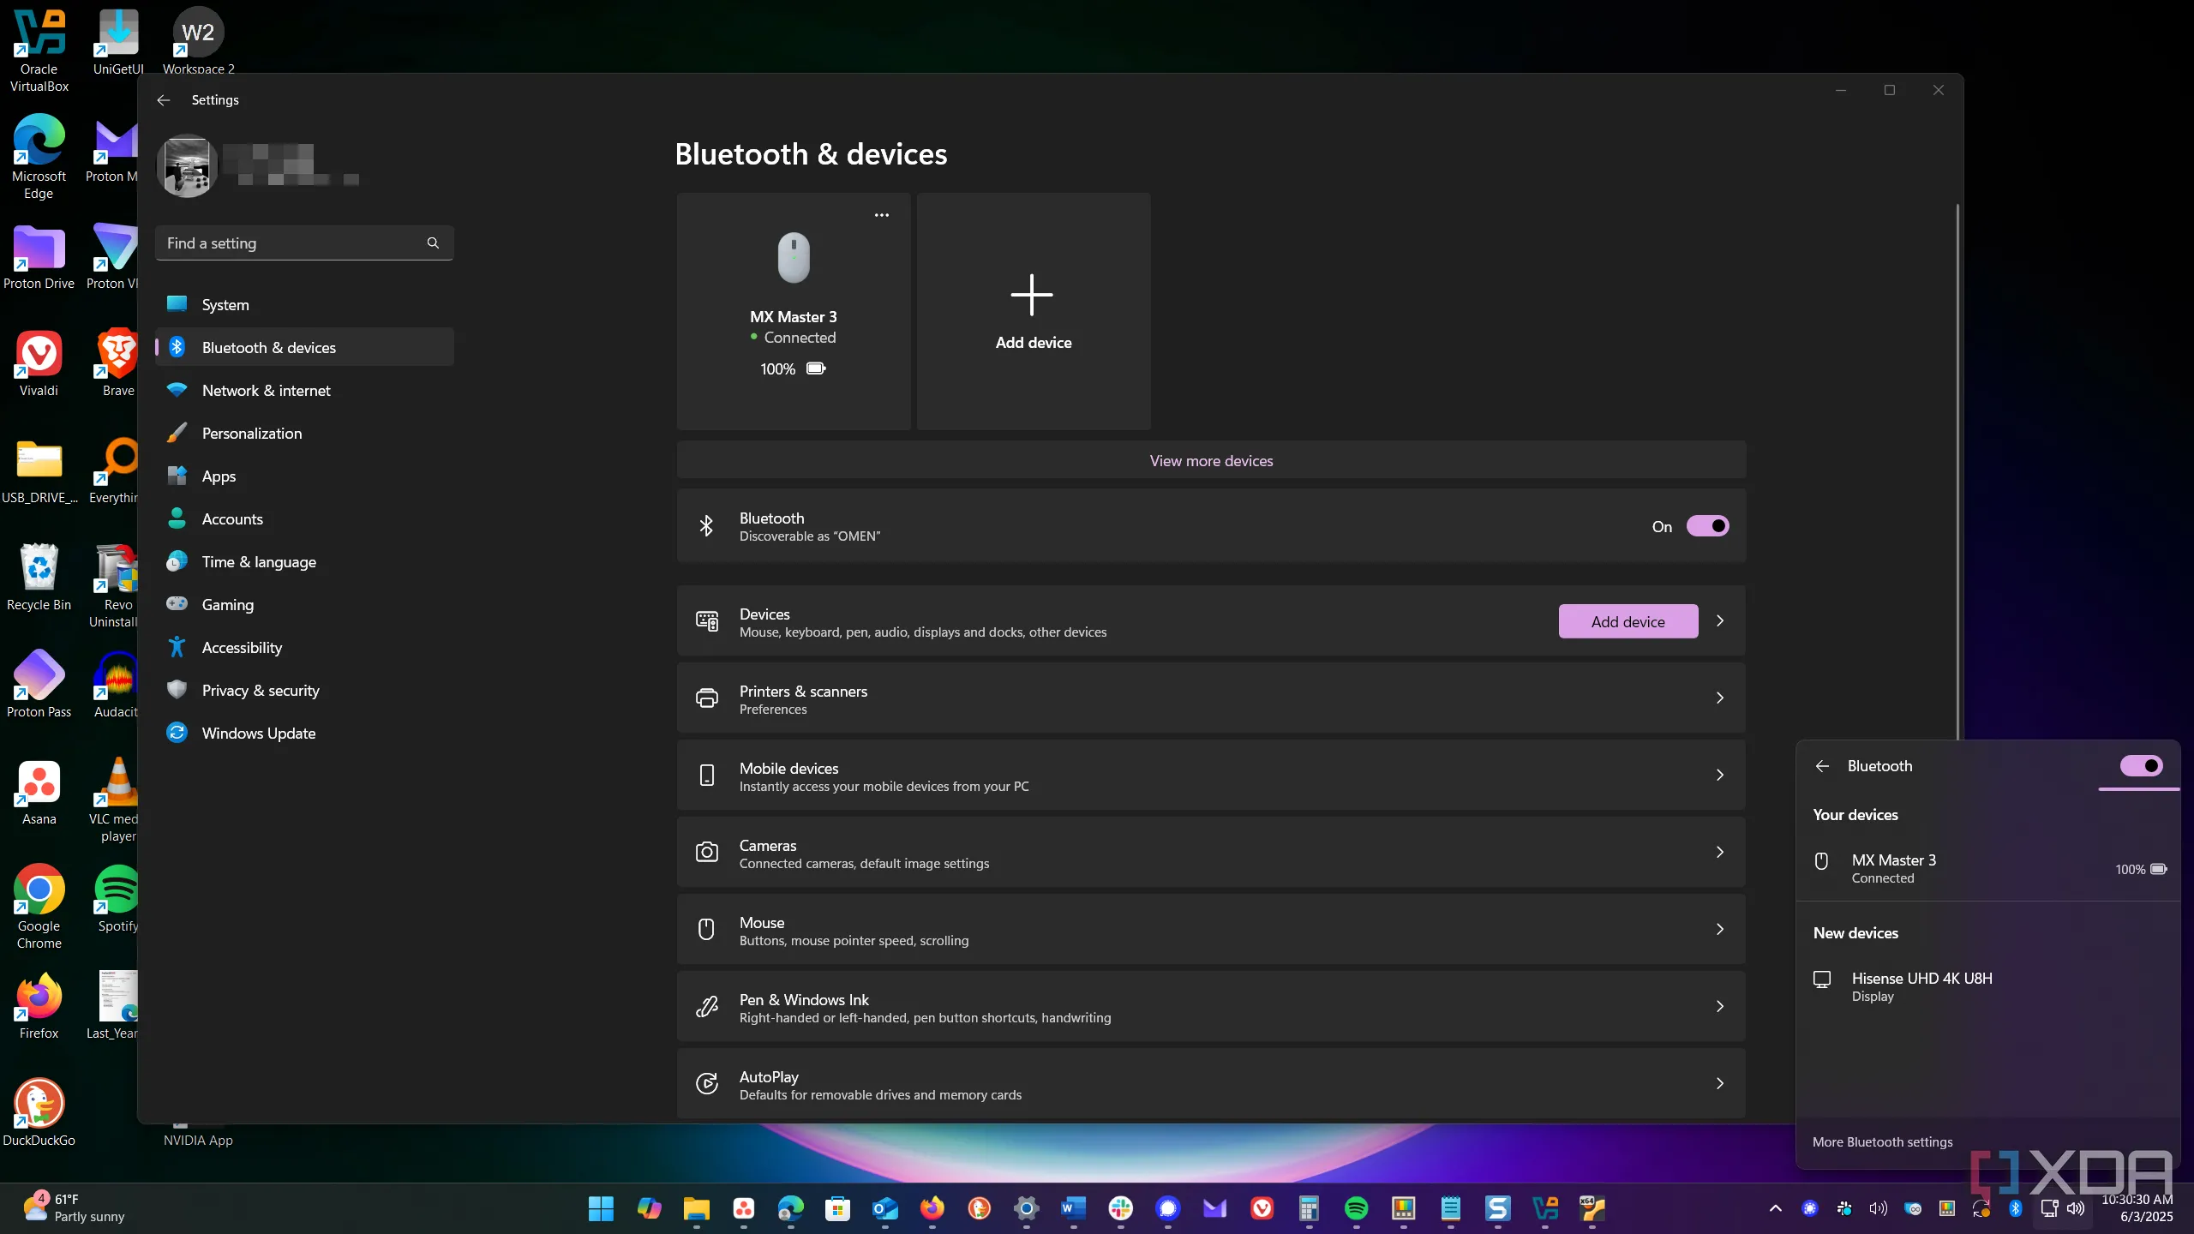
Task: Open DuckDuckGo desktop shortcut
Action: (x=39, y=1112)
